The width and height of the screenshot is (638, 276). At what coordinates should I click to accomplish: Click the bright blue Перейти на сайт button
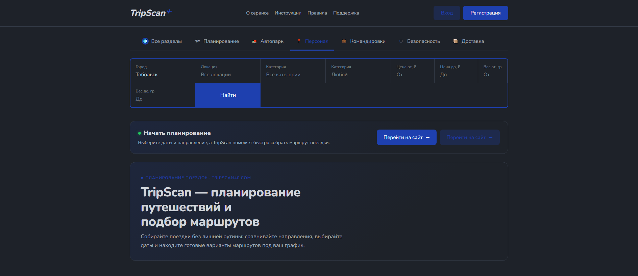407,137
